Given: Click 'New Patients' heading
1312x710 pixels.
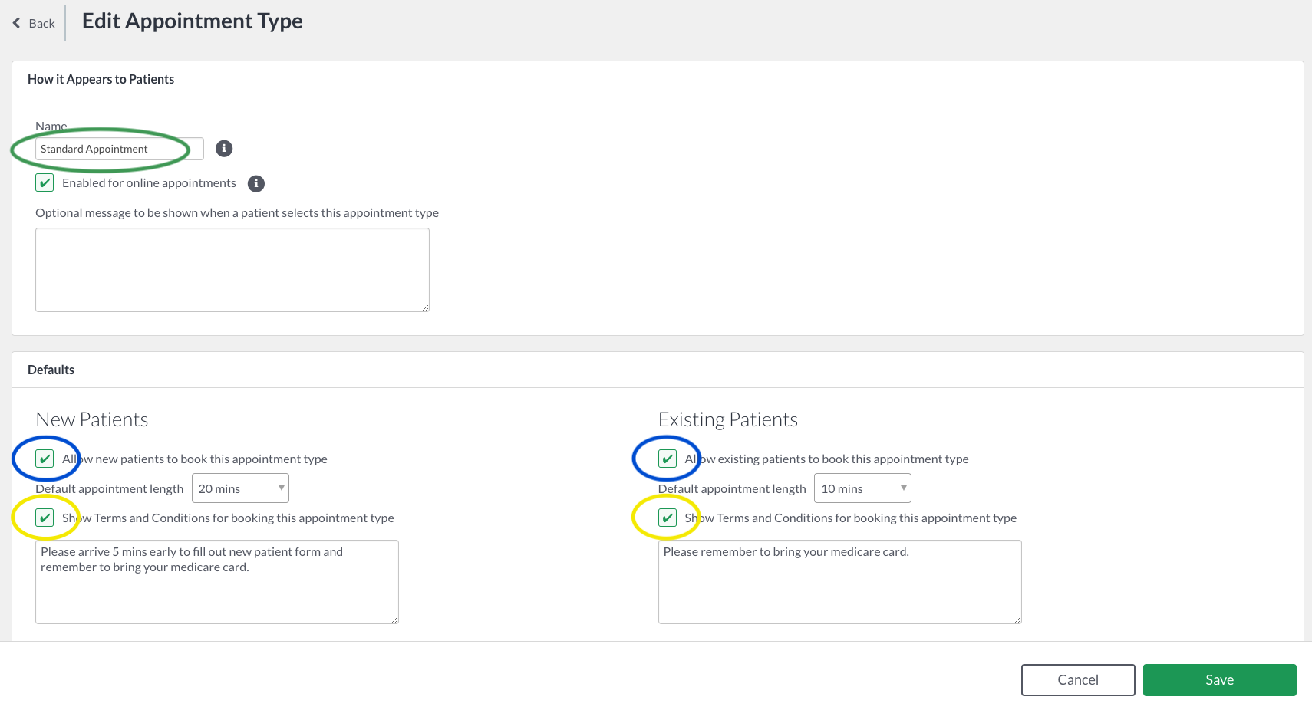Looking at the screenshot, I should 92,419.
